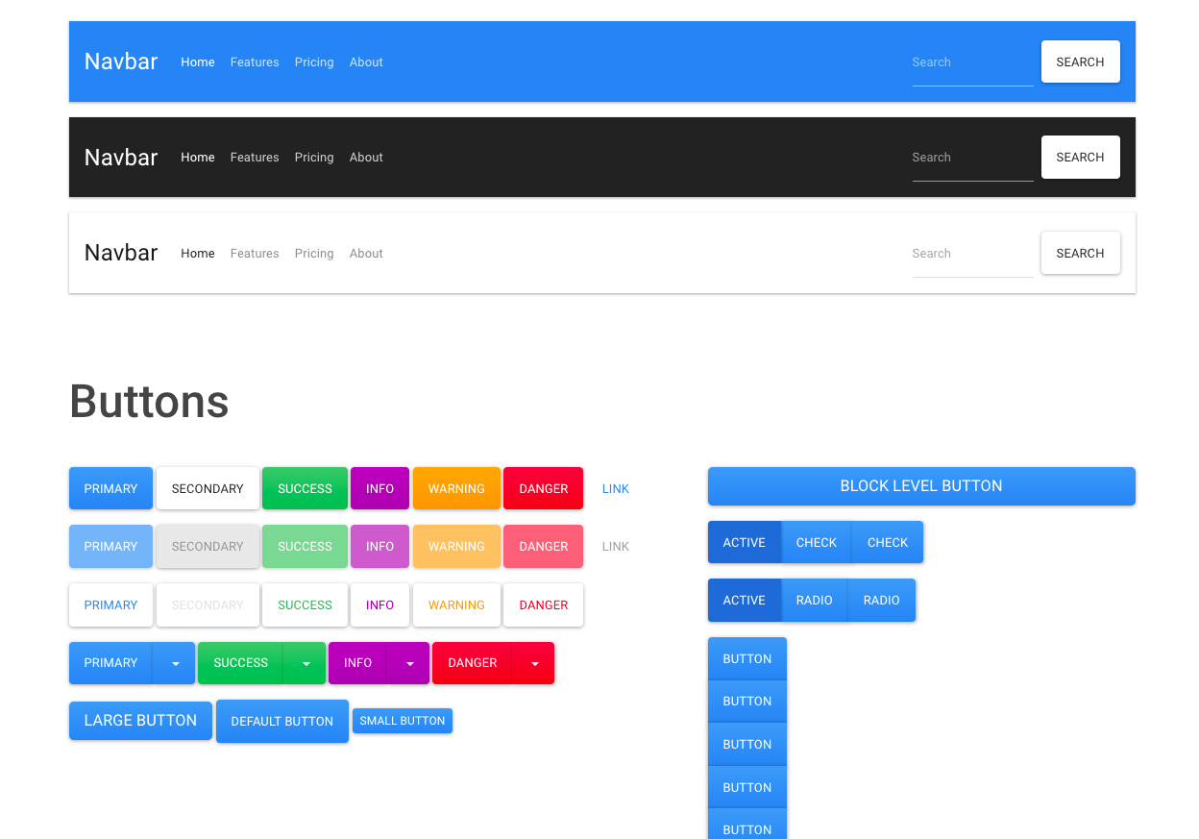Viewport: 1199px width, 839px height.
Task: Click the solid purple INFO button
Action: click(x=379, y=488)
